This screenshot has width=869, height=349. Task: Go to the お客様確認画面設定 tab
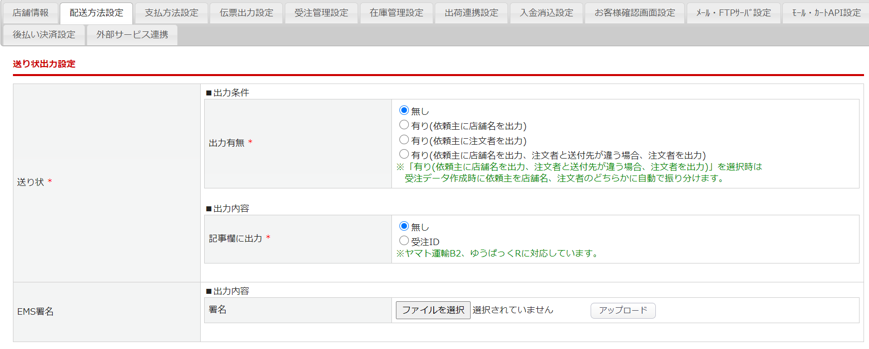(634, 13)
